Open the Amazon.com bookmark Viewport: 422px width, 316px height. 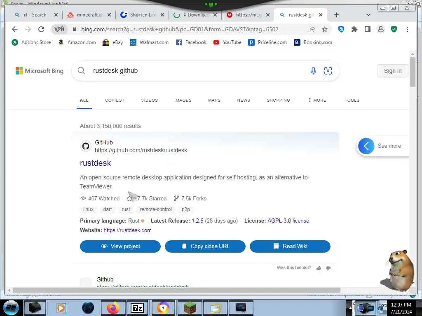(77, 42)
